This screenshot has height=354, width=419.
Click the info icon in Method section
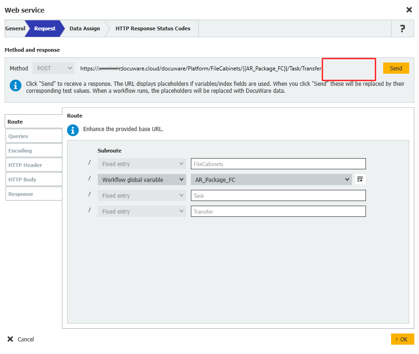[16, 86]
